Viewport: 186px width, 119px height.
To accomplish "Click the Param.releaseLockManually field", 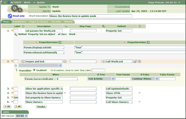I will [x=44, y=52].
